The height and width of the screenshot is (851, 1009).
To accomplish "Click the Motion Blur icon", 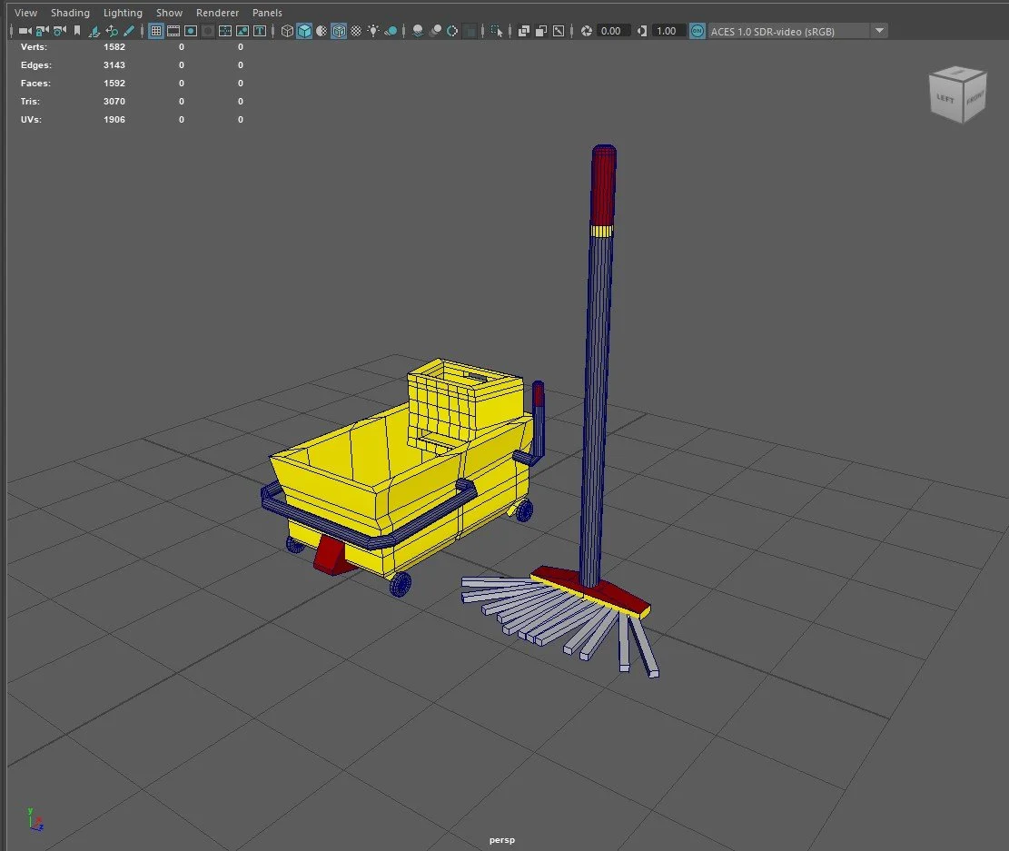I will 435,31.
